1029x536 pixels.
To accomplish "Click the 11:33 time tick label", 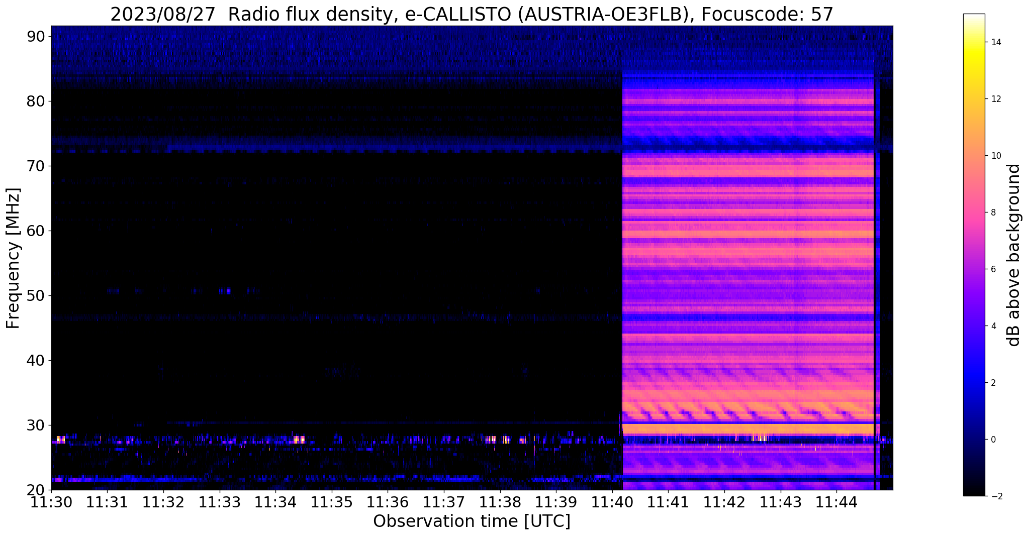I will click(220, 502).
